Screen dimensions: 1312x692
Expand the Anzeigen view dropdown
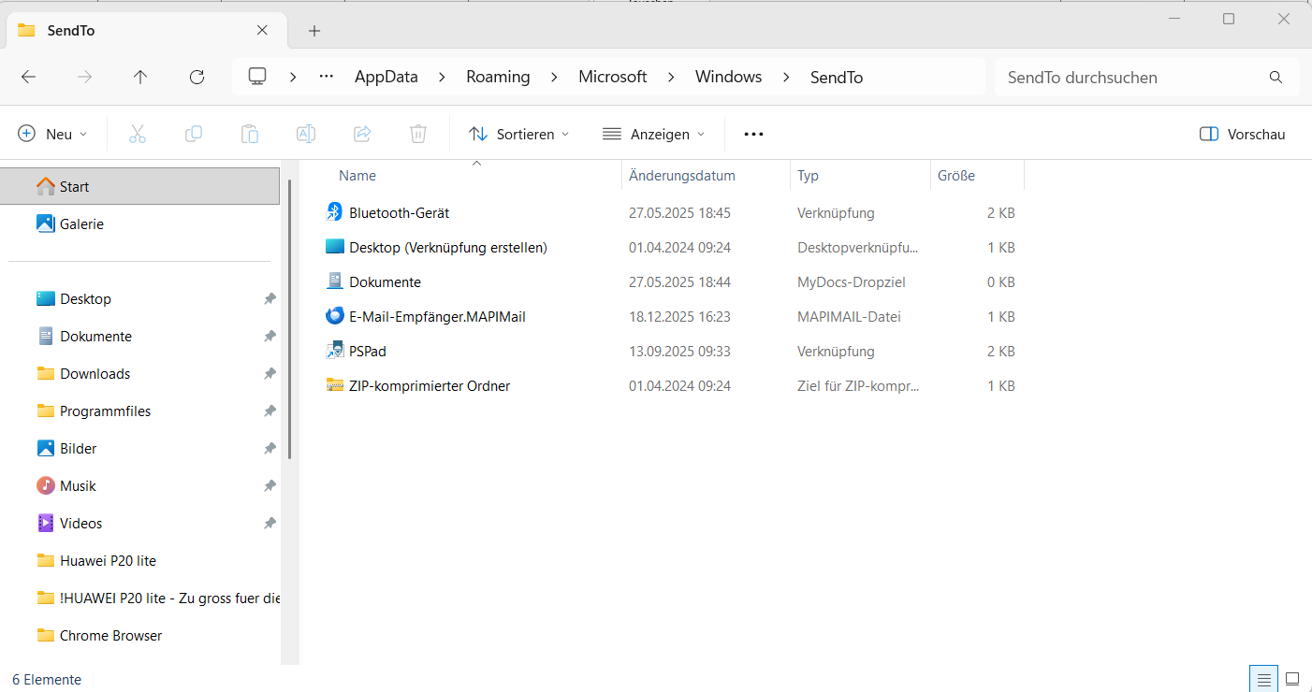point(653,135)
